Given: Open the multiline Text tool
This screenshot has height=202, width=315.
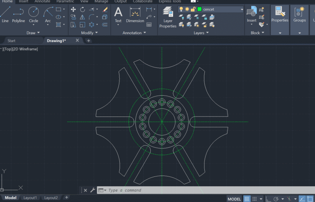Looking at the screenshot, I should coord(118,15).
